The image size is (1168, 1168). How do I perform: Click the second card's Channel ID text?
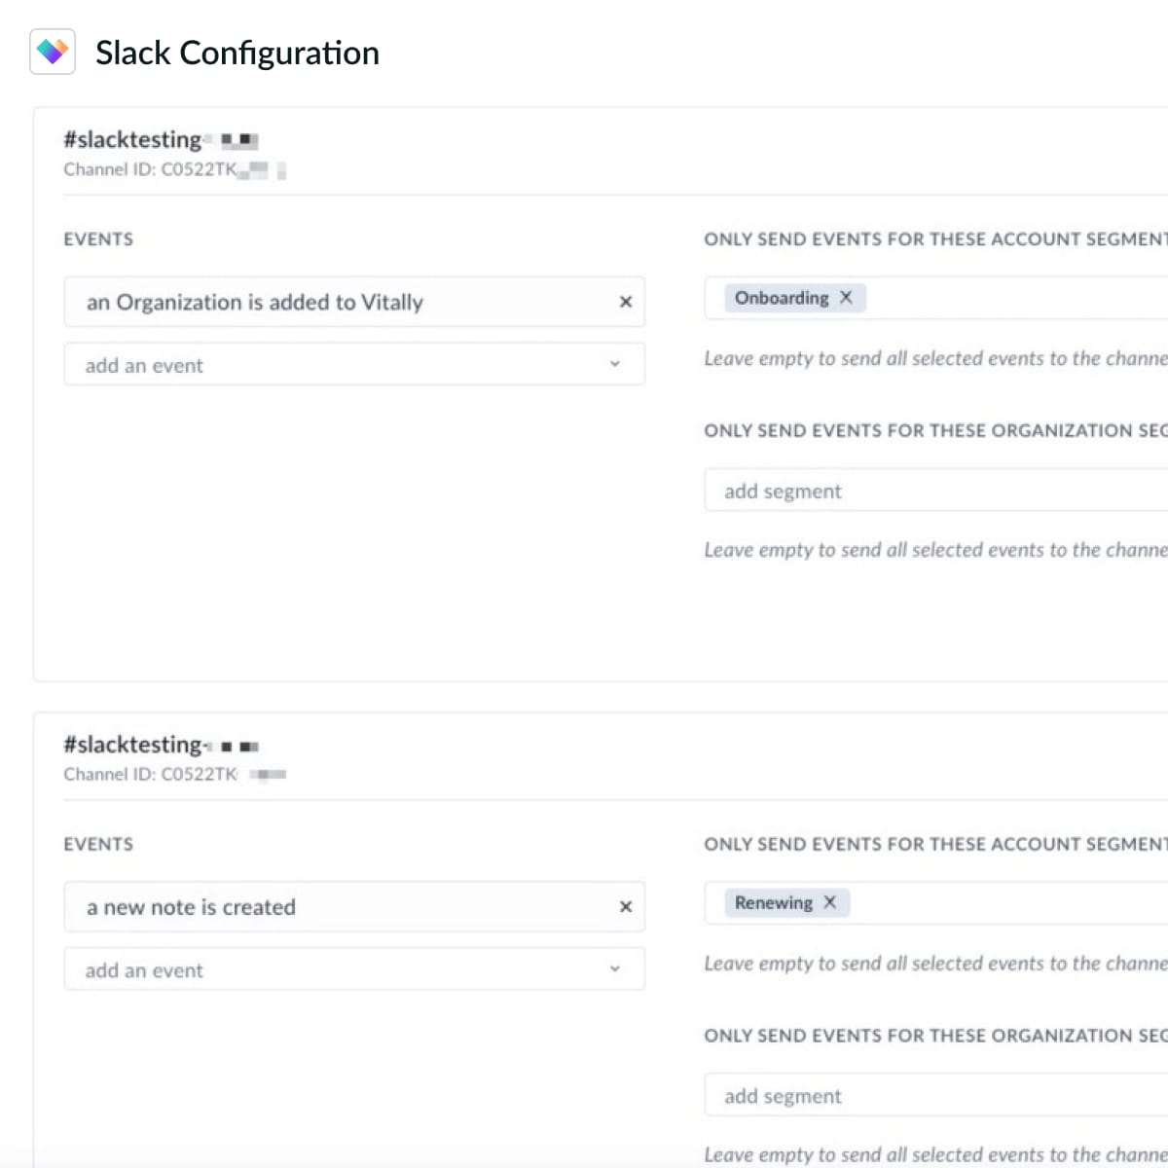point(174,775)
